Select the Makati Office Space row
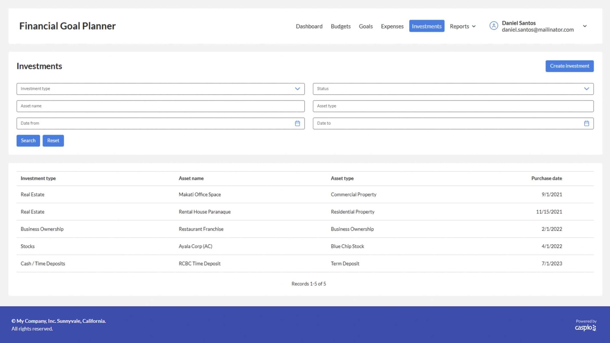This screenshot has height=343, width=610. point(305,195)
